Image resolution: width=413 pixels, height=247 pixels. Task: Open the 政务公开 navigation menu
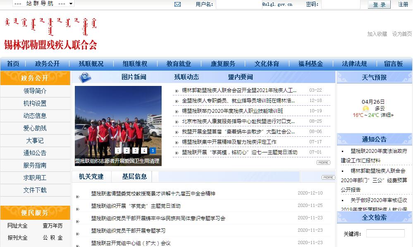47,64
